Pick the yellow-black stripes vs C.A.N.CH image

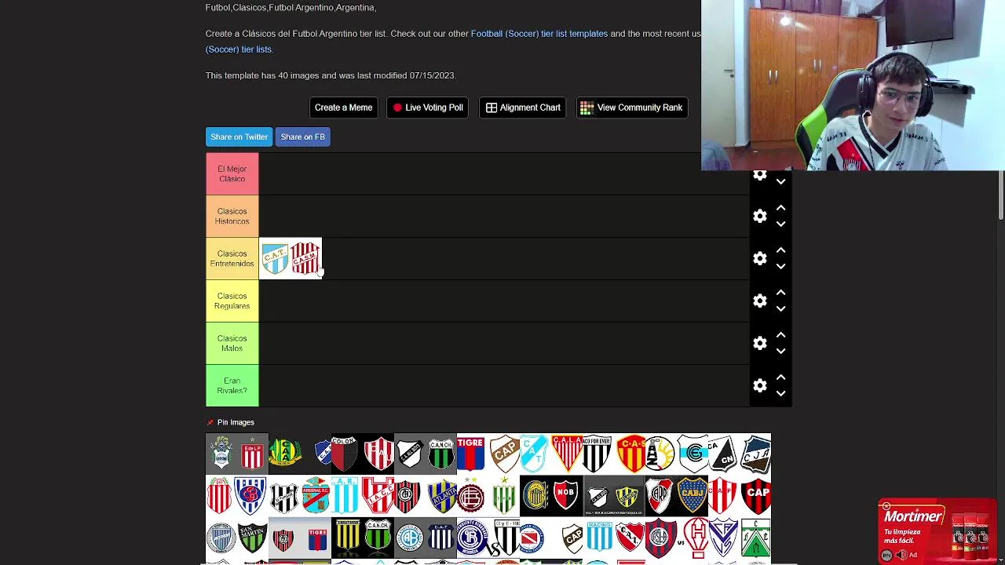click(x=363, y=538)
